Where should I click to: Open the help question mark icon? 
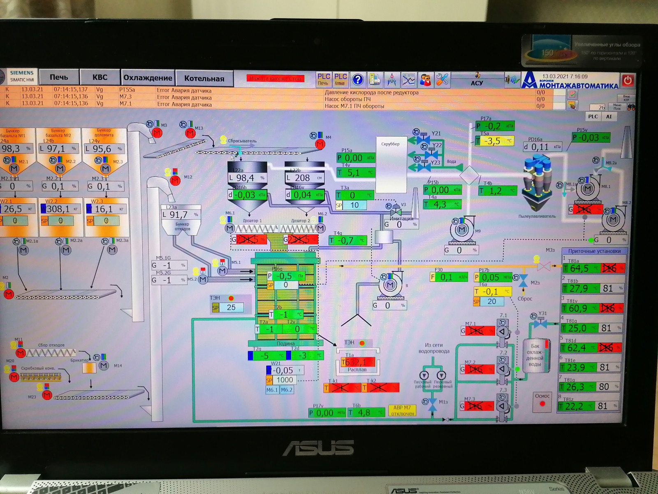(x=358, y=79)
